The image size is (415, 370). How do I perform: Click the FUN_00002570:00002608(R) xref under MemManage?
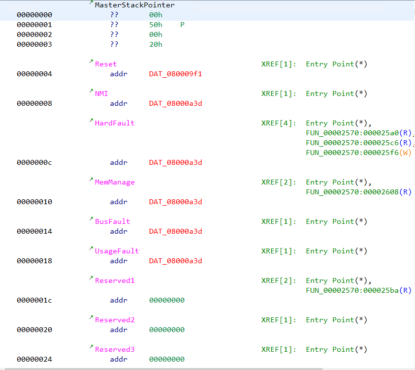point(358,192)
